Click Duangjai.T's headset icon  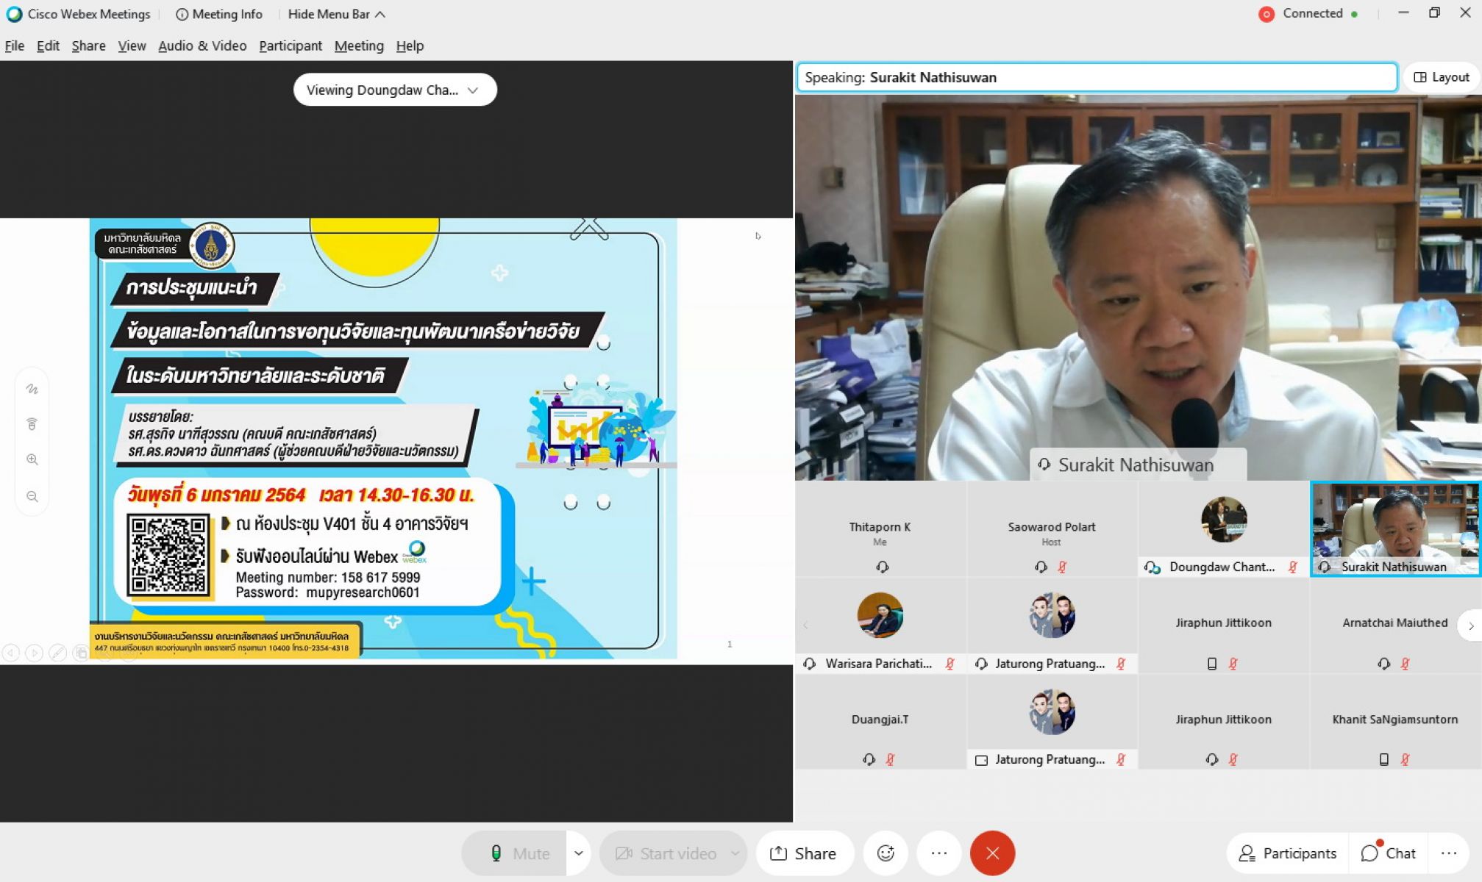[x=869, y=759]
